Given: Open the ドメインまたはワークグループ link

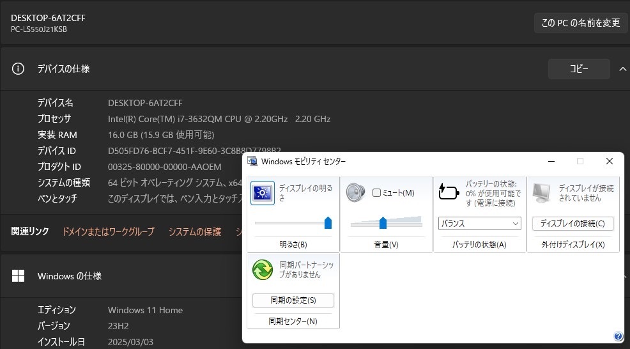Looking at the screenshot, I should [x=108, y=231].
